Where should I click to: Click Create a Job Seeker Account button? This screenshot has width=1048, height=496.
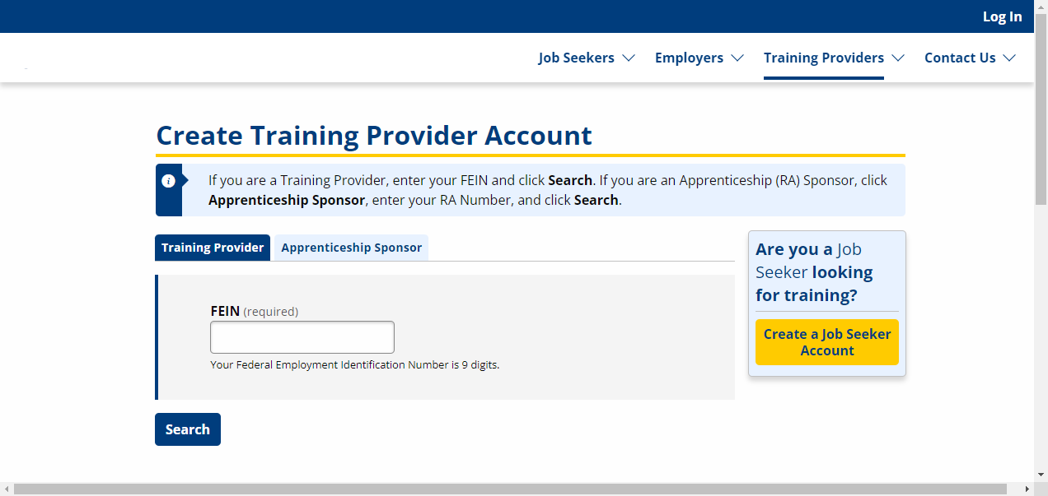coord(827,342)
